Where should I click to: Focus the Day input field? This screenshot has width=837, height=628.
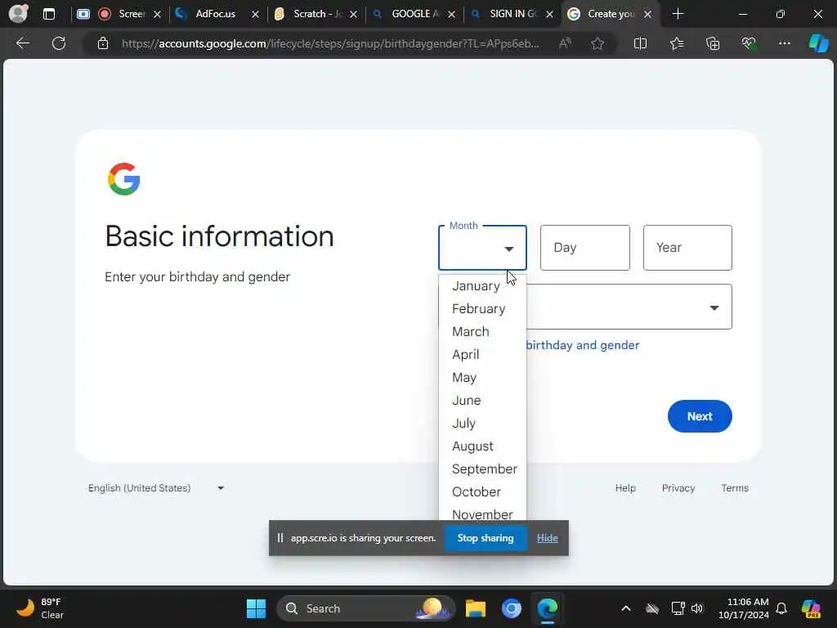584,248
